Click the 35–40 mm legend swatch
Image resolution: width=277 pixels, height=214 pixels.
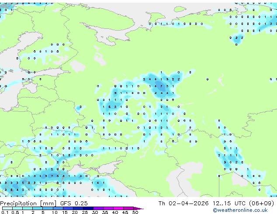pyautogui.click(x=108, y=208)
